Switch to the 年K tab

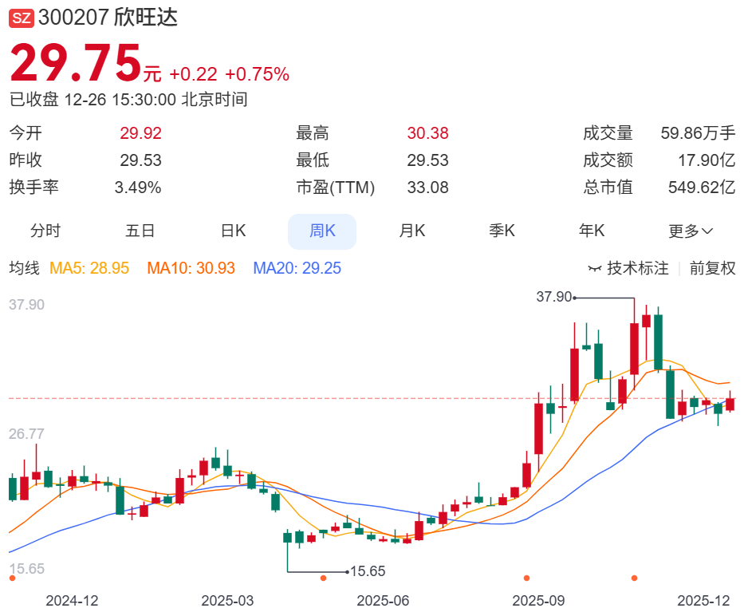(x=592, y=231)
